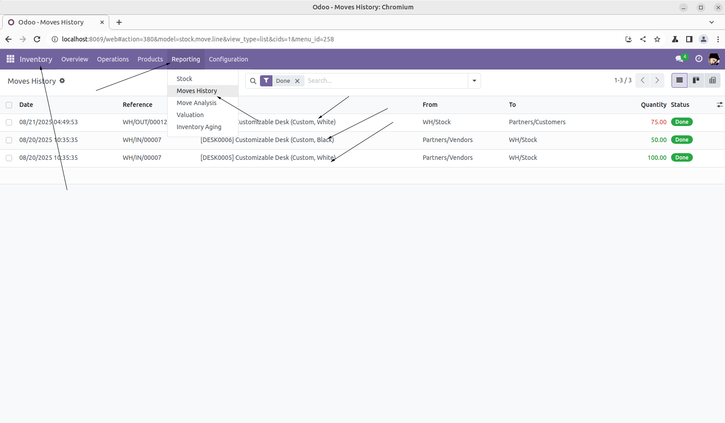The width and height of the screenshot is (725, 423).
Task: Select Inventory Aging menu entry
Action: (x=199, y=127)
